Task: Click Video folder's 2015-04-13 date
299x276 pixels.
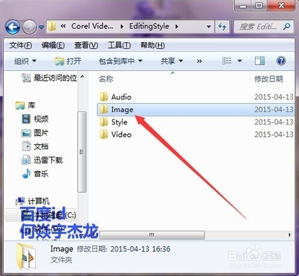Action: click(274, 134)
